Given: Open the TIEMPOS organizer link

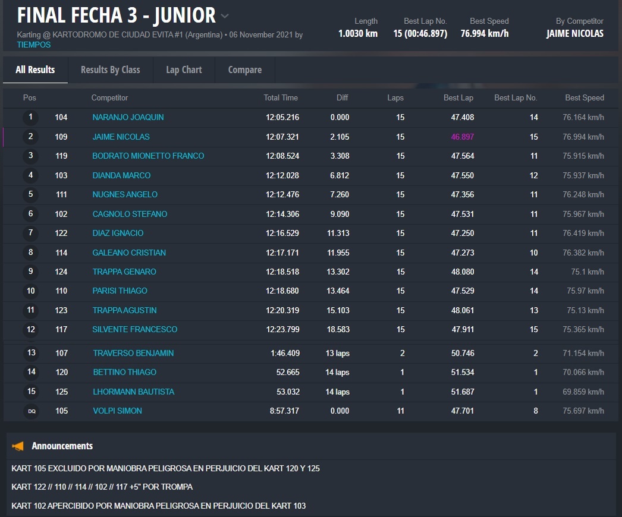Looking at the screenshot, I should pyautogui.click(x=33, y=45).
